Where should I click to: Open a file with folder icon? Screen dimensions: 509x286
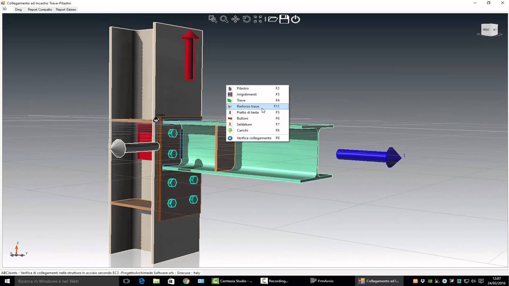[272, 19]
